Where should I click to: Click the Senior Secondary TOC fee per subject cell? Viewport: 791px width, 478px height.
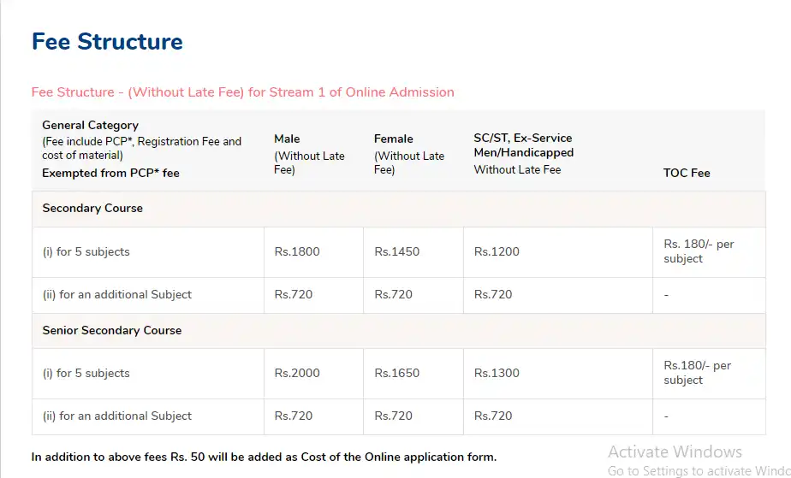pos(697,373)
